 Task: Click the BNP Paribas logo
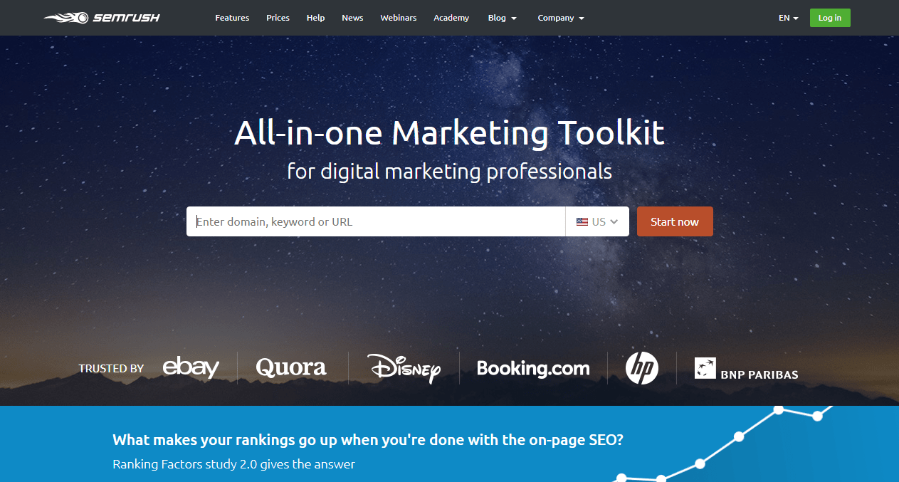click(747, 369)
